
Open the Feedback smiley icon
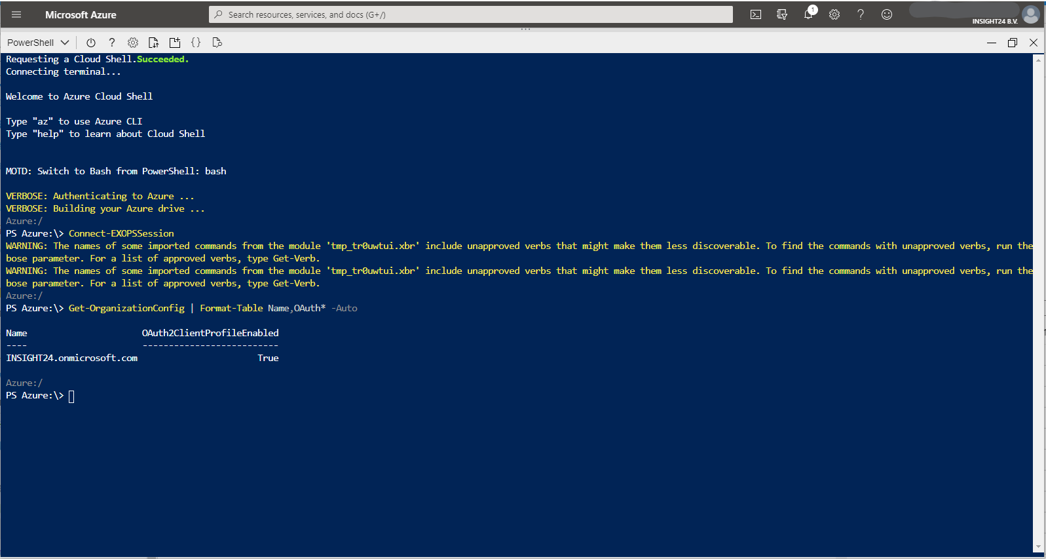point(887,14)
